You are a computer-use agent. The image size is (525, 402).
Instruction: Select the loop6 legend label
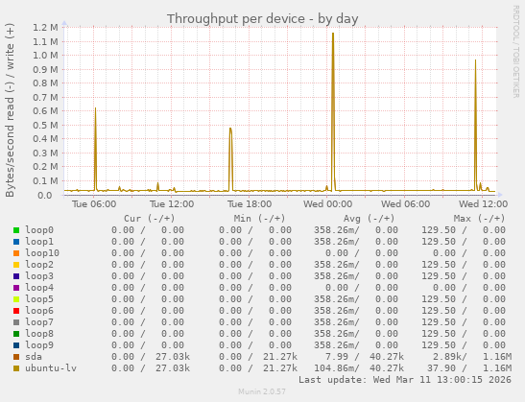pos(39,310)
